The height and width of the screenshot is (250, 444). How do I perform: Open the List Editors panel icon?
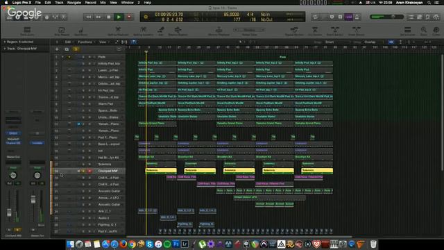(x=411, y=17)
